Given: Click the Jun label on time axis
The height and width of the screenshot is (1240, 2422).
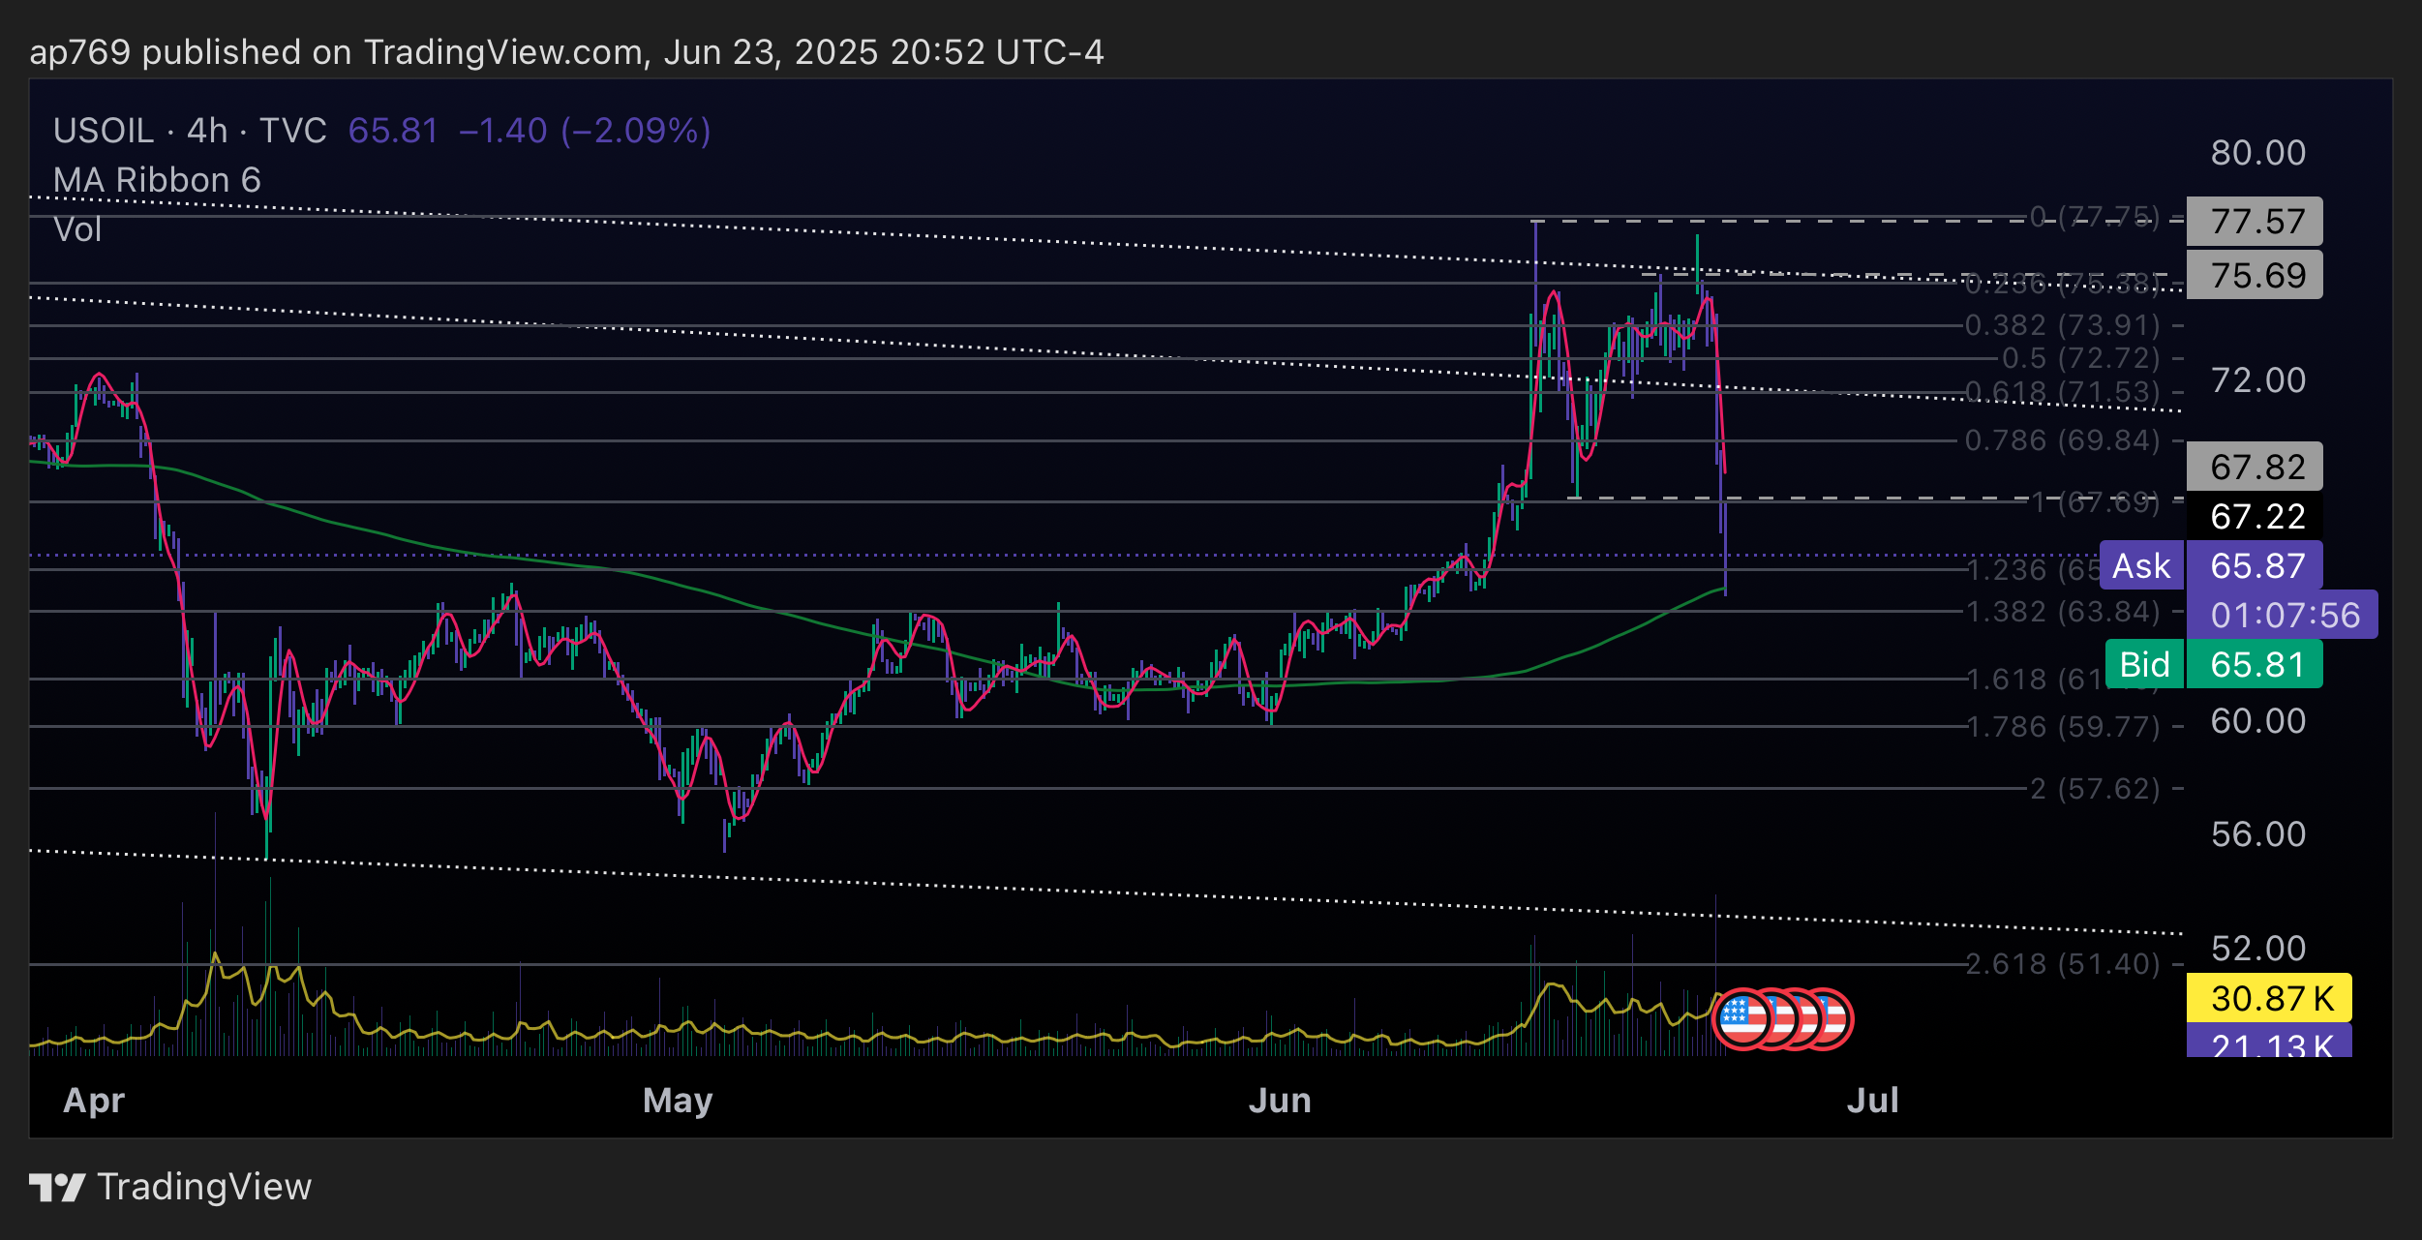Looking at the screenshot, I should pyautogui.click(x=1280, y=1102).
